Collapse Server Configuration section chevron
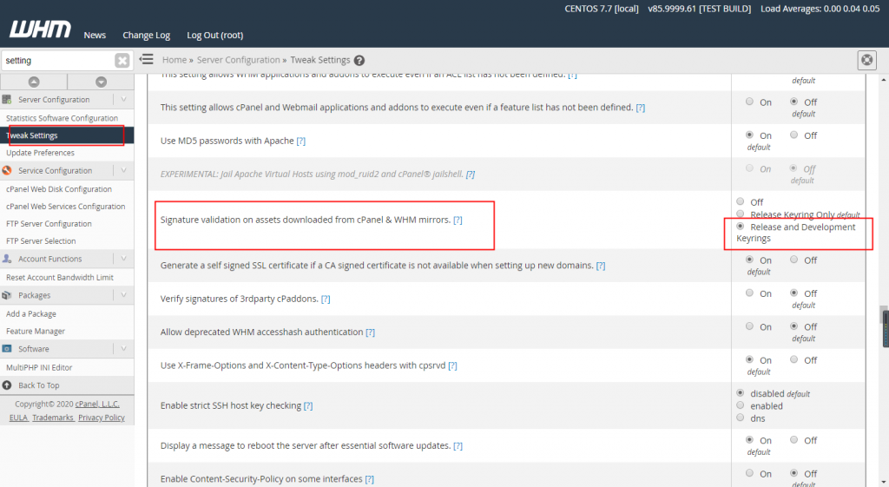This screenshot has height=487, width=889. tap(123, 100)
